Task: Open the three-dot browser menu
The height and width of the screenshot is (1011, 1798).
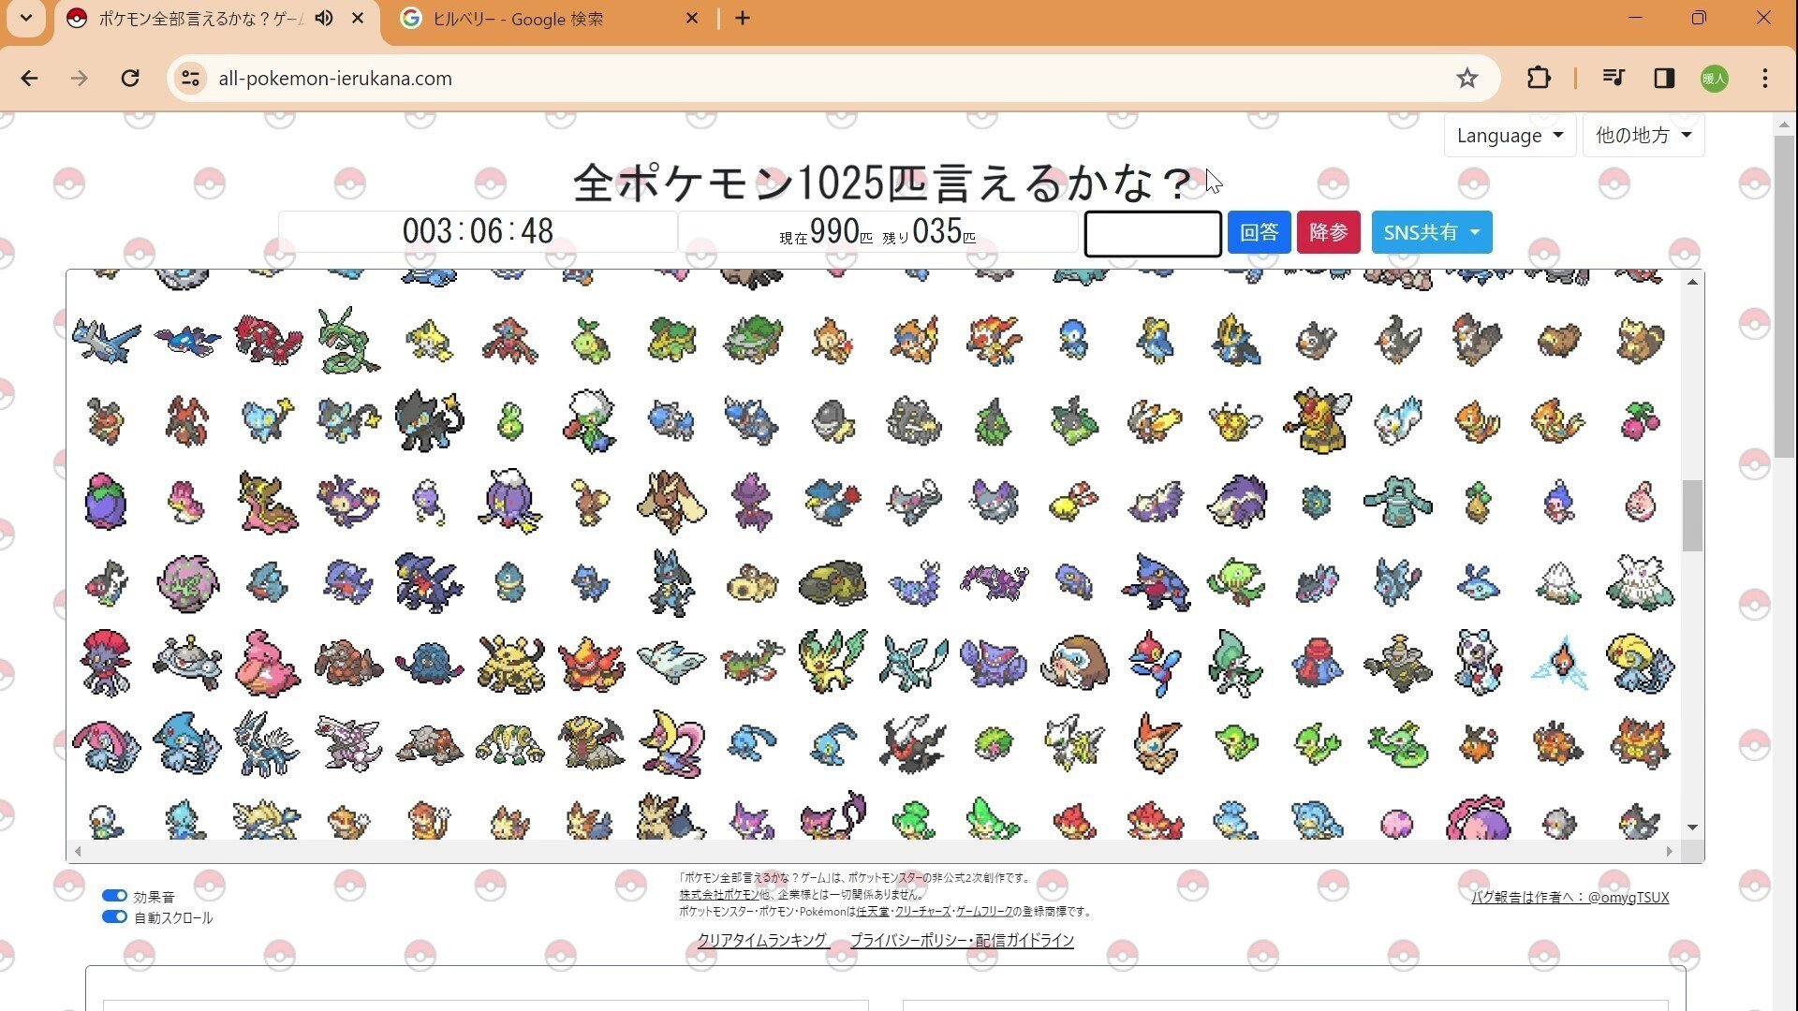Action: click(x=1766, y=79)
